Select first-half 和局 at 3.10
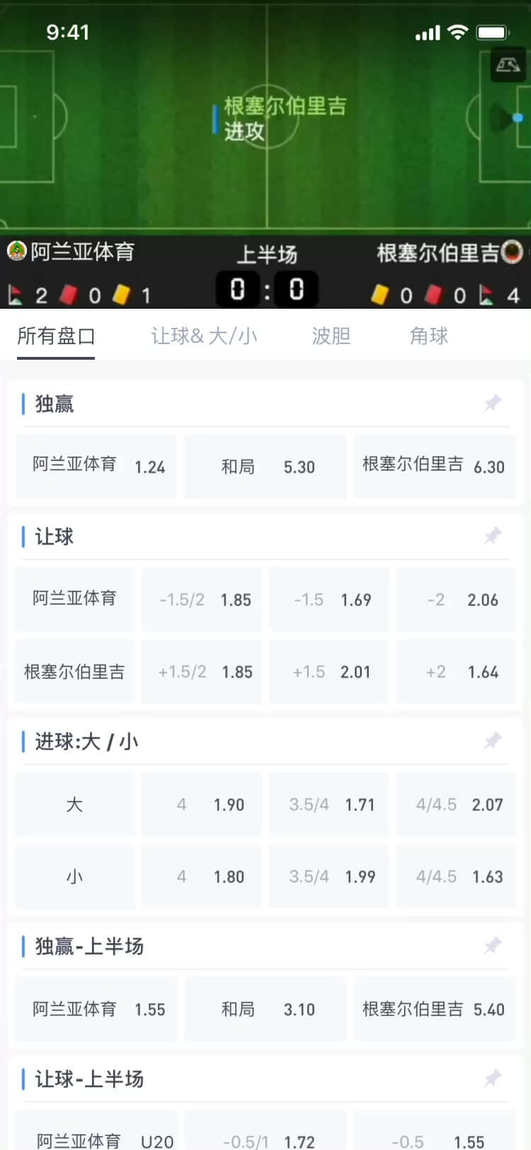Screen dimensions: 531x1150 (265, 1009)
